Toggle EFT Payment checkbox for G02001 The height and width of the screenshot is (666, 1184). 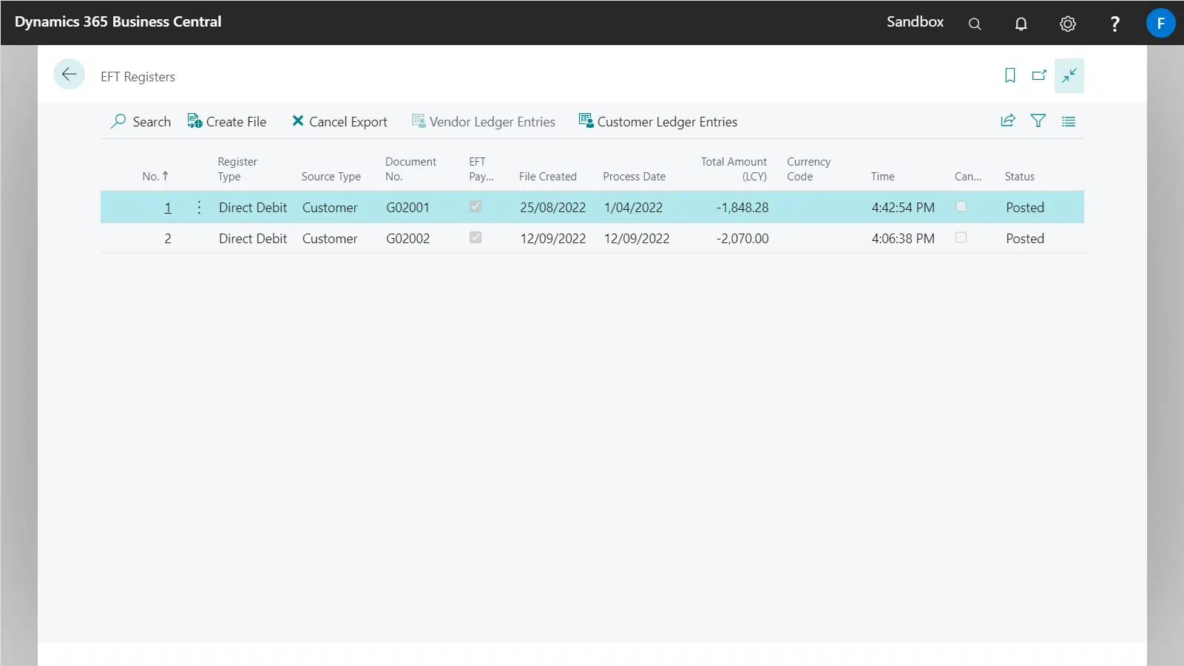tap(476, 207)
